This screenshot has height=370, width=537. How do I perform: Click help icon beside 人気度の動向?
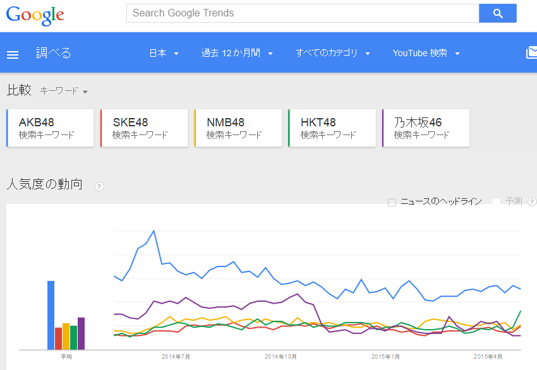pos(99,186)
